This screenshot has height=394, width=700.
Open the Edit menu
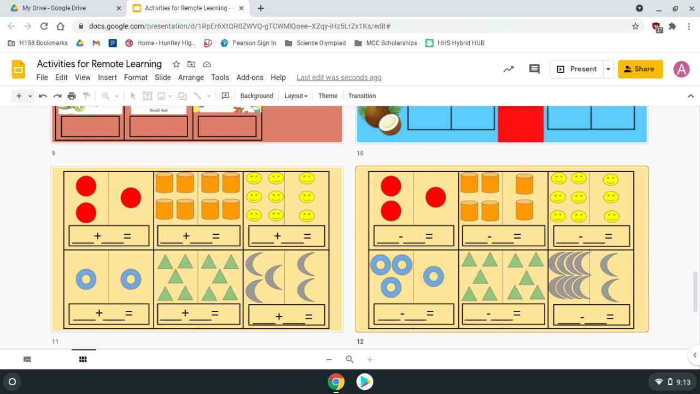[x=61, y=77]
